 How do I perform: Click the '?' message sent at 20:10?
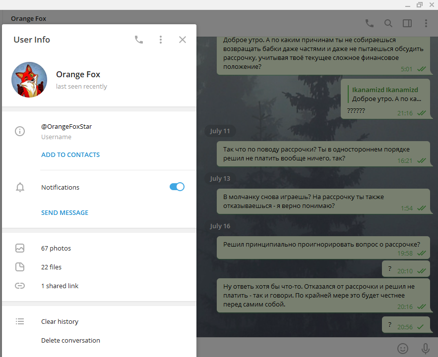(406, 269)
